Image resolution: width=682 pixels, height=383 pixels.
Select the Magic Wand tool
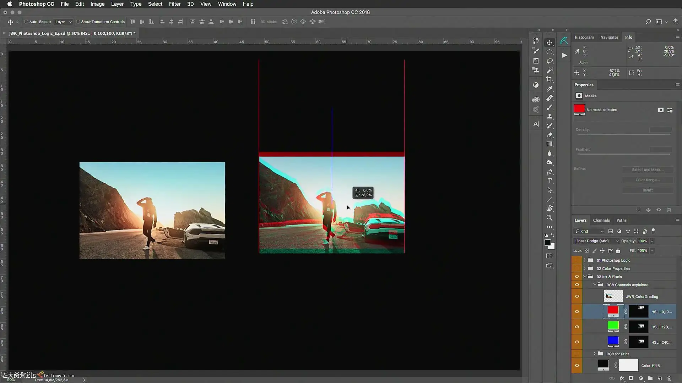550,70
